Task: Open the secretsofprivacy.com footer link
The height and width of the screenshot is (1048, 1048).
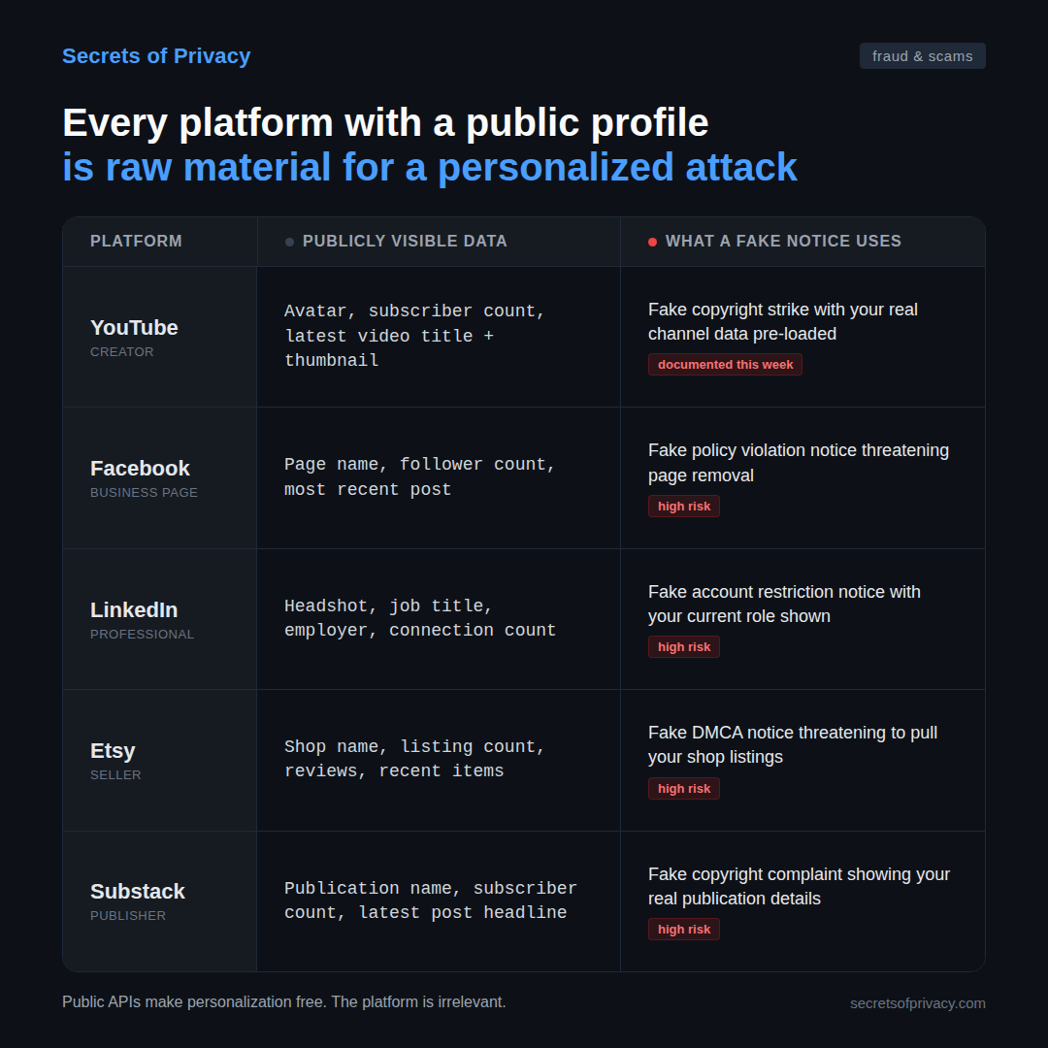Action: point(918,1003)
